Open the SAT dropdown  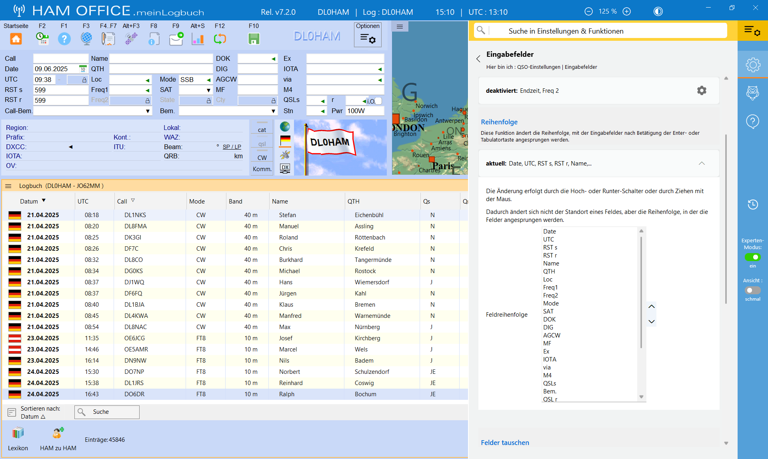208,90
